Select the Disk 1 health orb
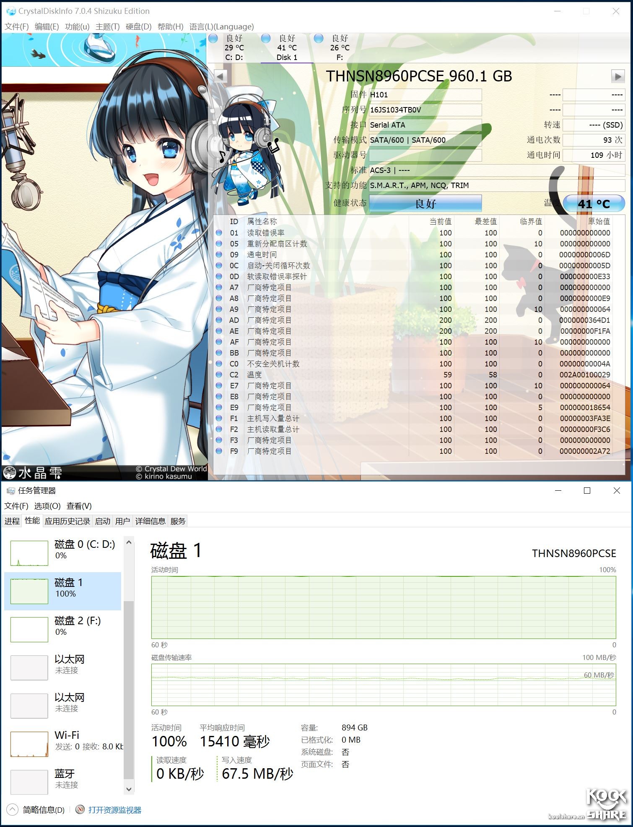The width and height of the screenshot is (633, 827). (x=266, y=39)
